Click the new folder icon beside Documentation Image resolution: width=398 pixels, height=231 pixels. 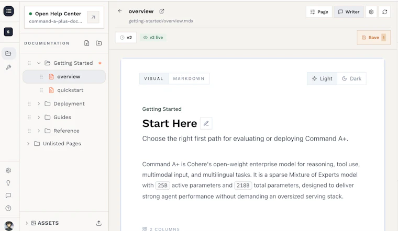(99, 43)
